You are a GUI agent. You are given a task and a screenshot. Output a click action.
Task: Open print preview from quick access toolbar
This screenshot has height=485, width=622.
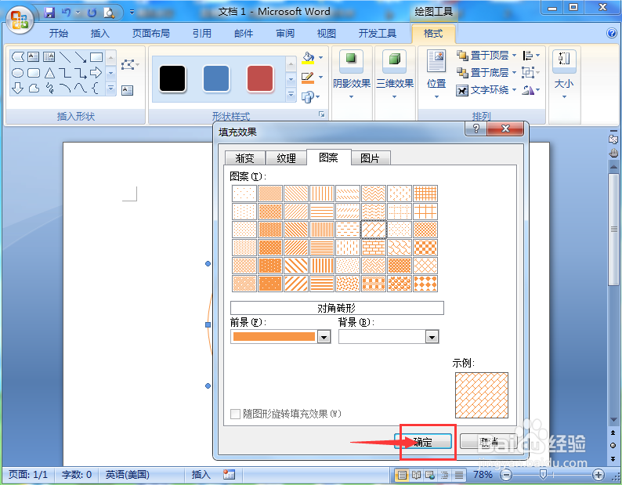pos(109,13)
